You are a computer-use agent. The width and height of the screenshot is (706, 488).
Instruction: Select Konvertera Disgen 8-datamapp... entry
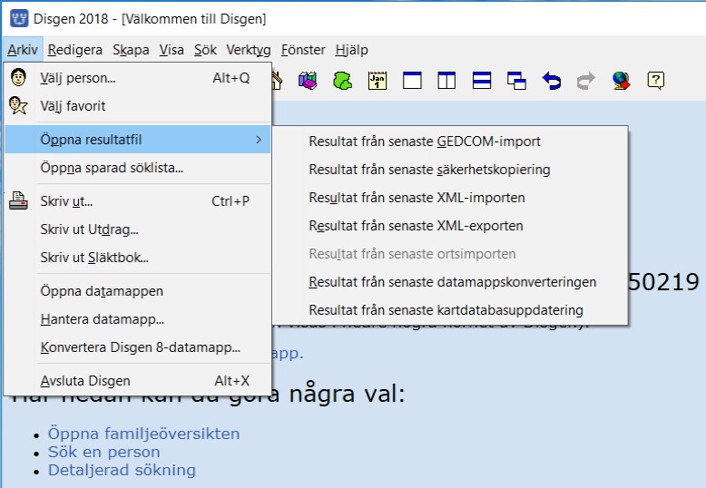click(x=138, y=347)
